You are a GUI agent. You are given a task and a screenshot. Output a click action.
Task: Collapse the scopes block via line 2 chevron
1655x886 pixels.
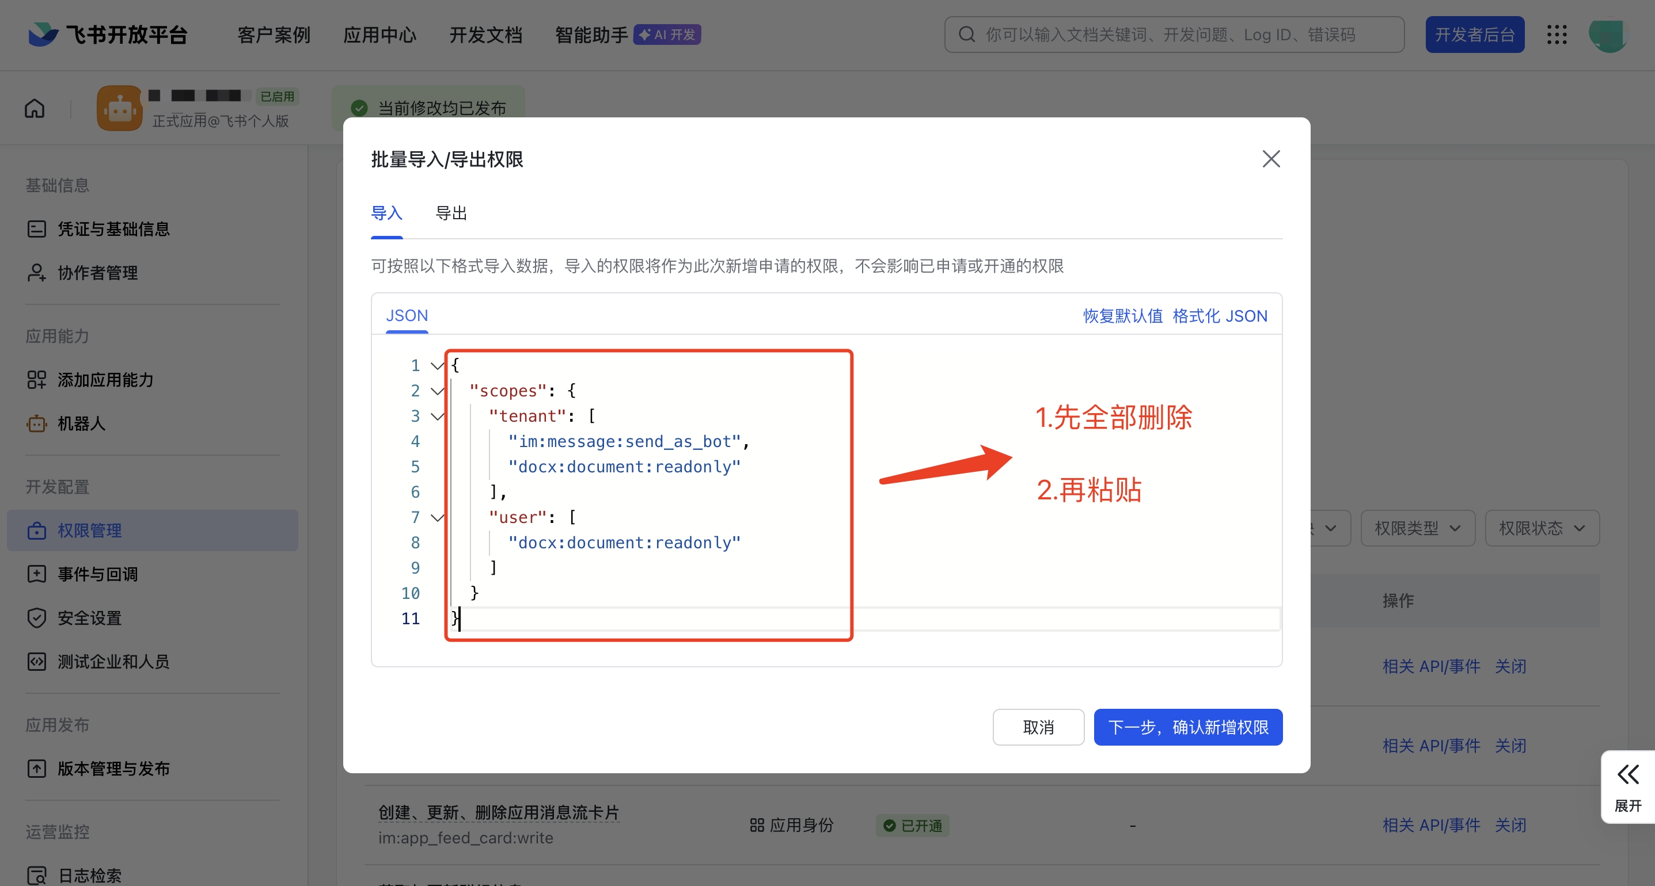click(x=437, y=390)
